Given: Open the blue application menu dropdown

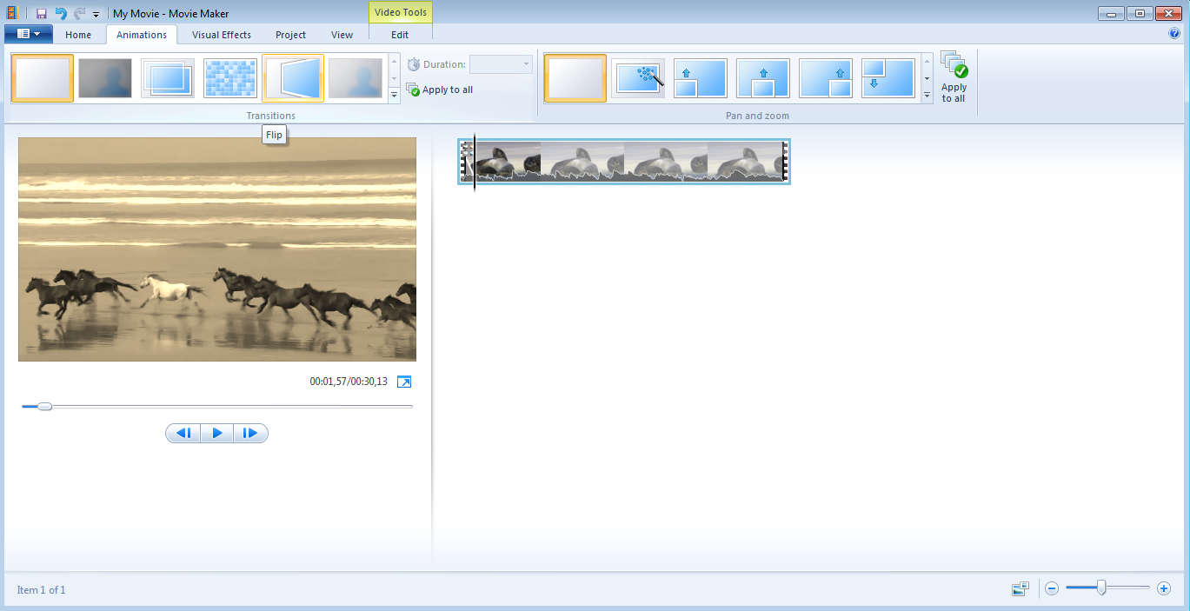Looking at the screenshot, I should [x=29, y=34].
